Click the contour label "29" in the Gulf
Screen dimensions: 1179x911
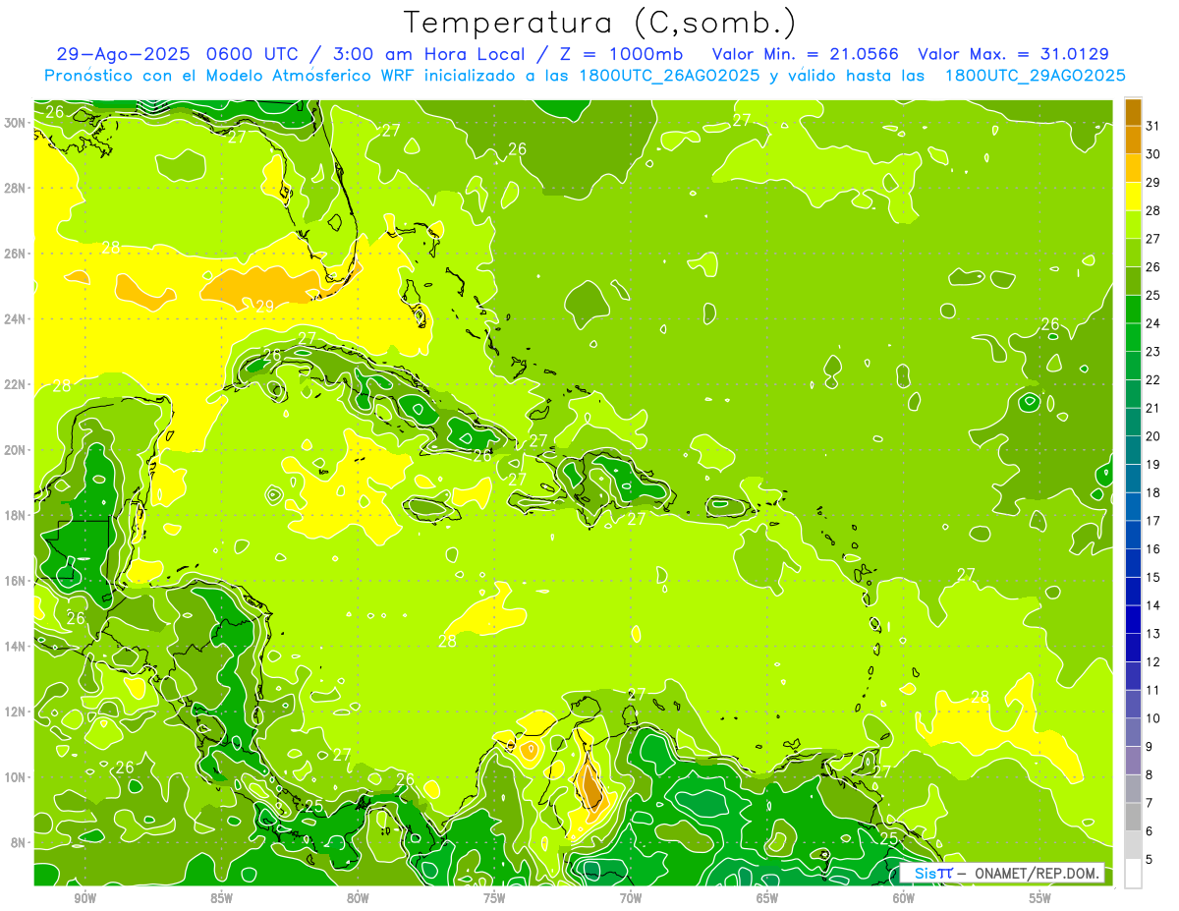(x=264, y=307)
